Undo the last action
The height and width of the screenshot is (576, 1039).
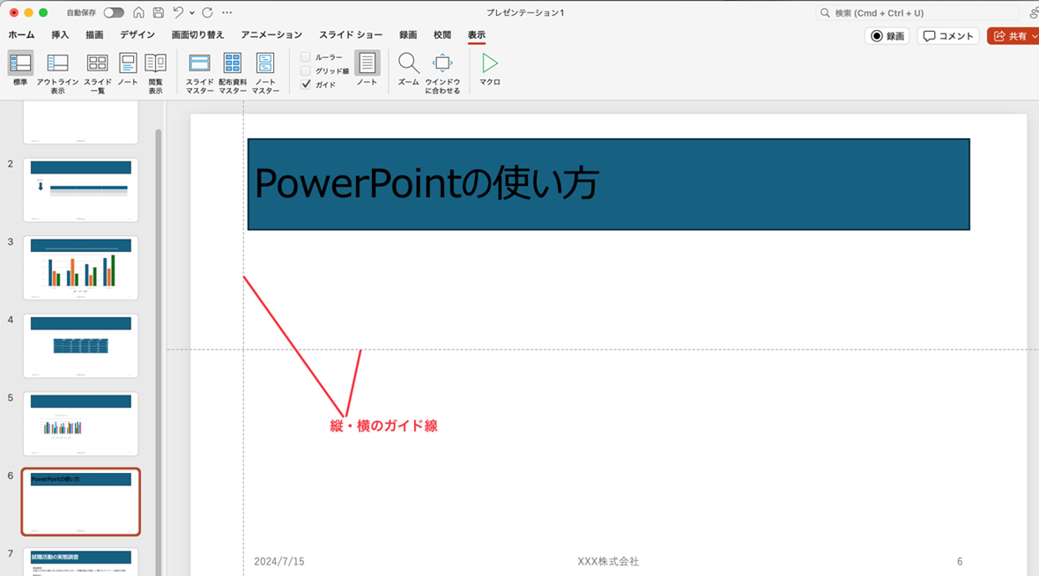(178, 12)
